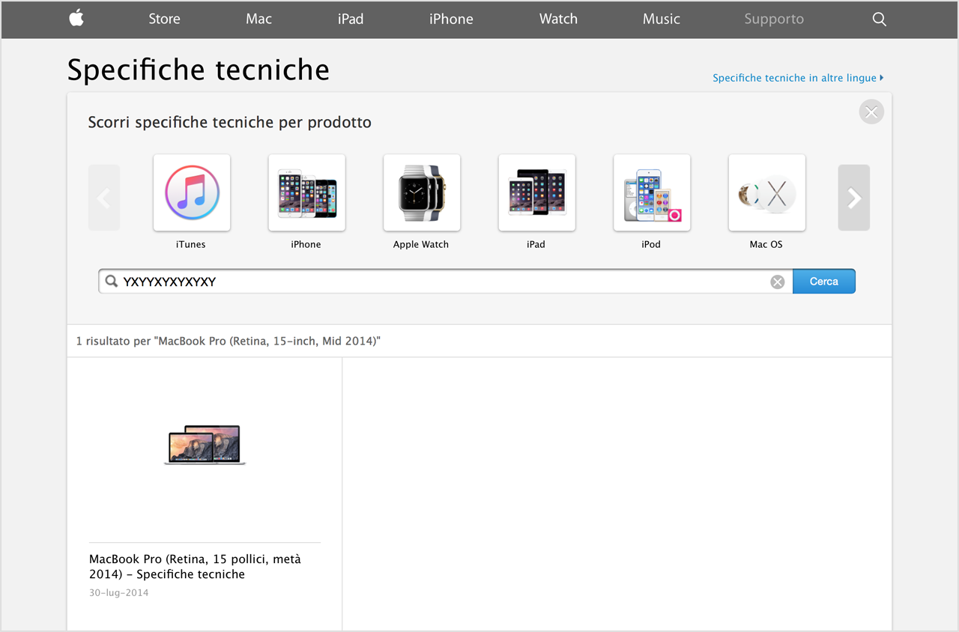Click the iPhone label under its icon
The image size is (959, 632).
pos(306,244)
